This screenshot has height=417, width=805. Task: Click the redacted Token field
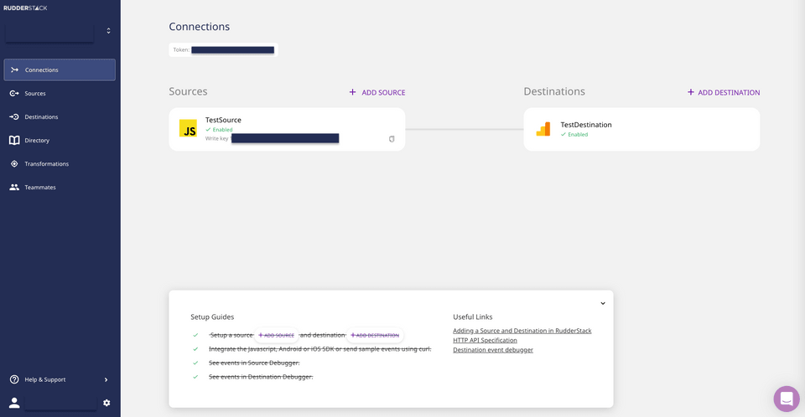coord(232,49)
